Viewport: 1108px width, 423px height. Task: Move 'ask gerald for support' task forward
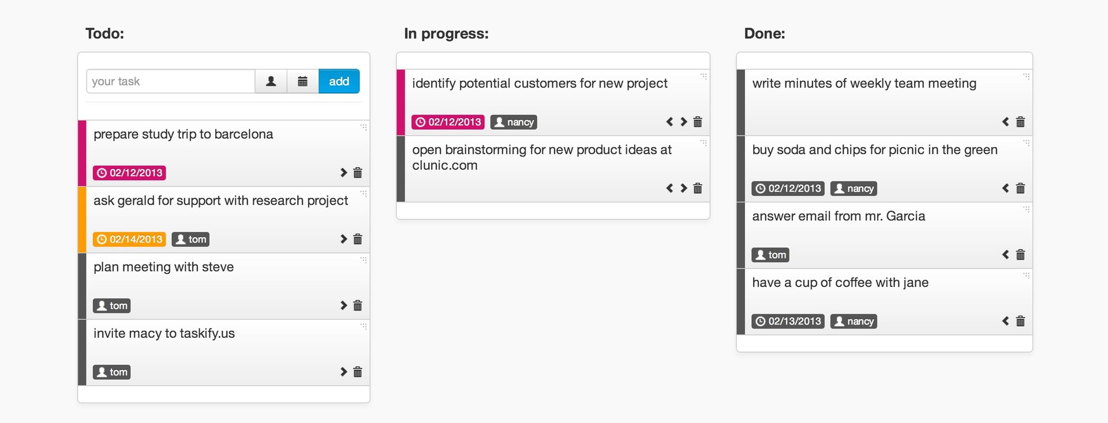pos(343,239)
